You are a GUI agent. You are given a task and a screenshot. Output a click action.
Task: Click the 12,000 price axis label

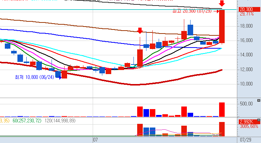click(246, 69)
